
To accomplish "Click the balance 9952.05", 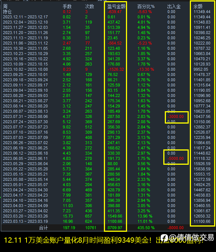I will pos(201,69).
